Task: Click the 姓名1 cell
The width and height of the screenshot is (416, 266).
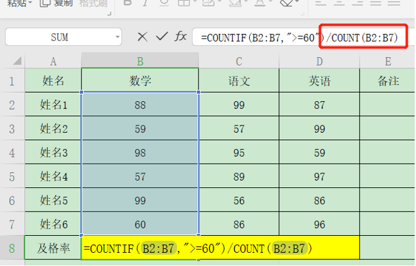Action: (x=53, y=104)
